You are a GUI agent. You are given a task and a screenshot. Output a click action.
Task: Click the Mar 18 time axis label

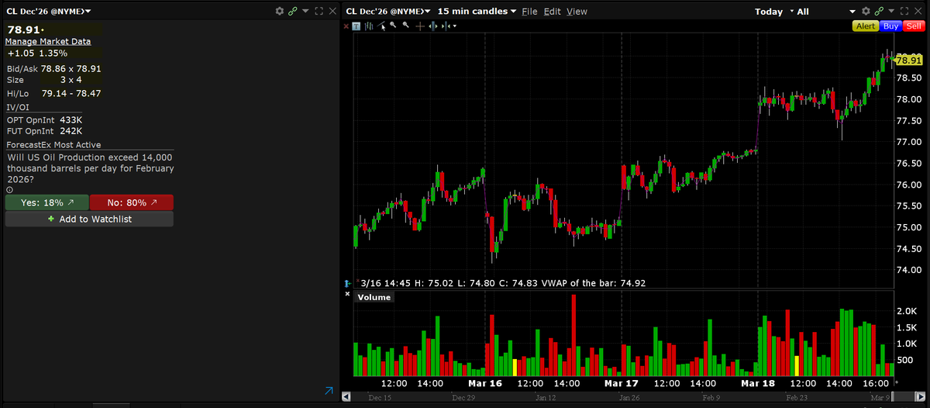[x=757, y=383]
